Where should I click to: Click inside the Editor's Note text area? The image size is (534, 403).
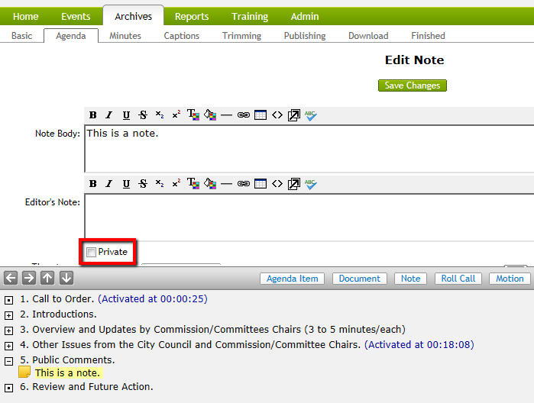(x=309, y=218)
